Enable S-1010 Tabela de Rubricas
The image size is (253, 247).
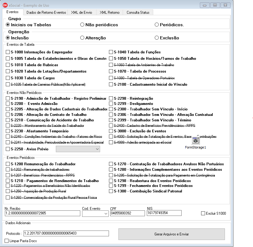tap(8, 65)
